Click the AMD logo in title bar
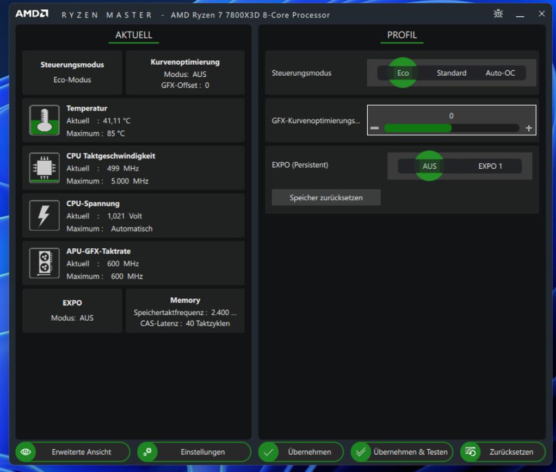Image resolution: width=556 pixels, height=472 pixels. tap(32, 14)
